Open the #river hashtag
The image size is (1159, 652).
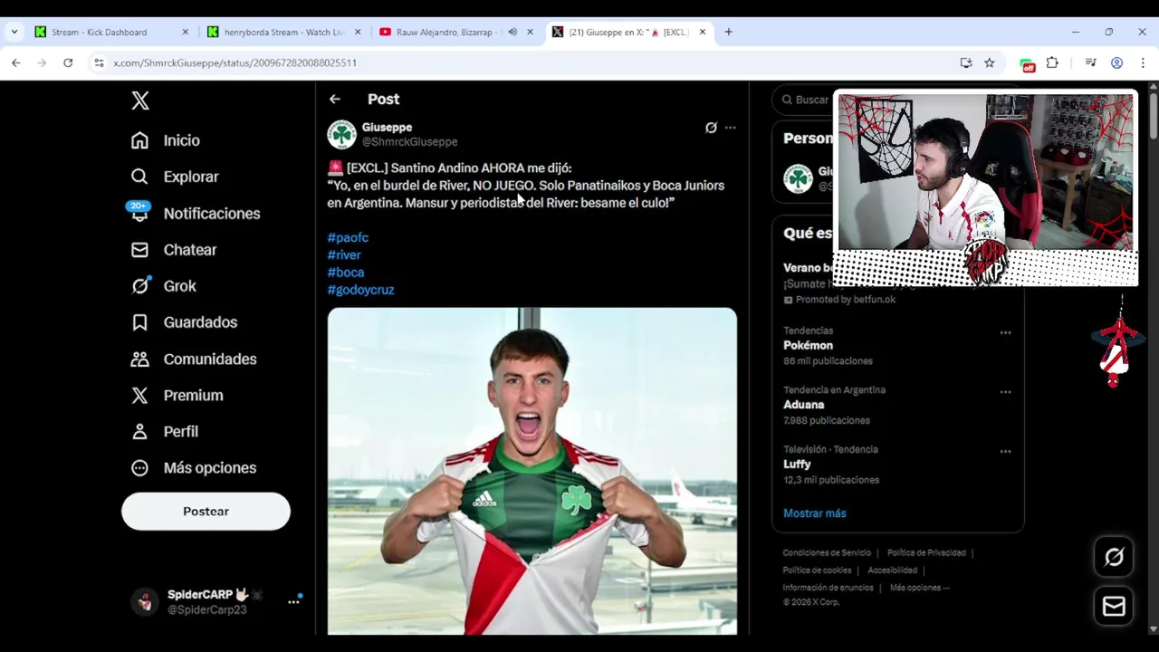point(344,255)
